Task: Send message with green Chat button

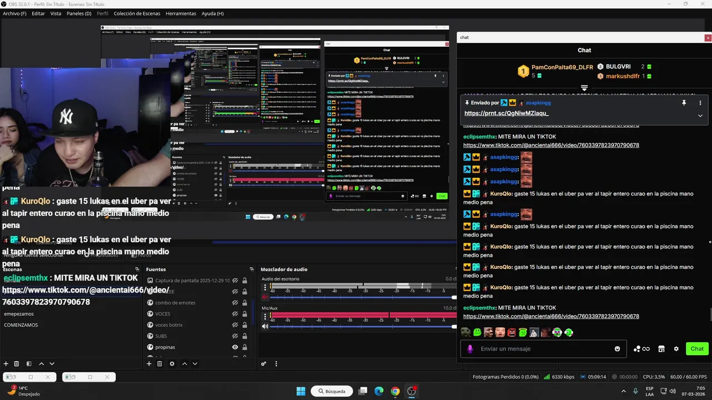Action: tap(697, 349)
